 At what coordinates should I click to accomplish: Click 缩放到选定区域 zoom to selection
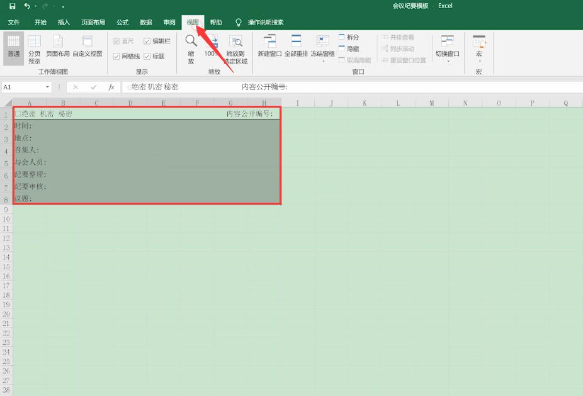[x=235, y=50]
